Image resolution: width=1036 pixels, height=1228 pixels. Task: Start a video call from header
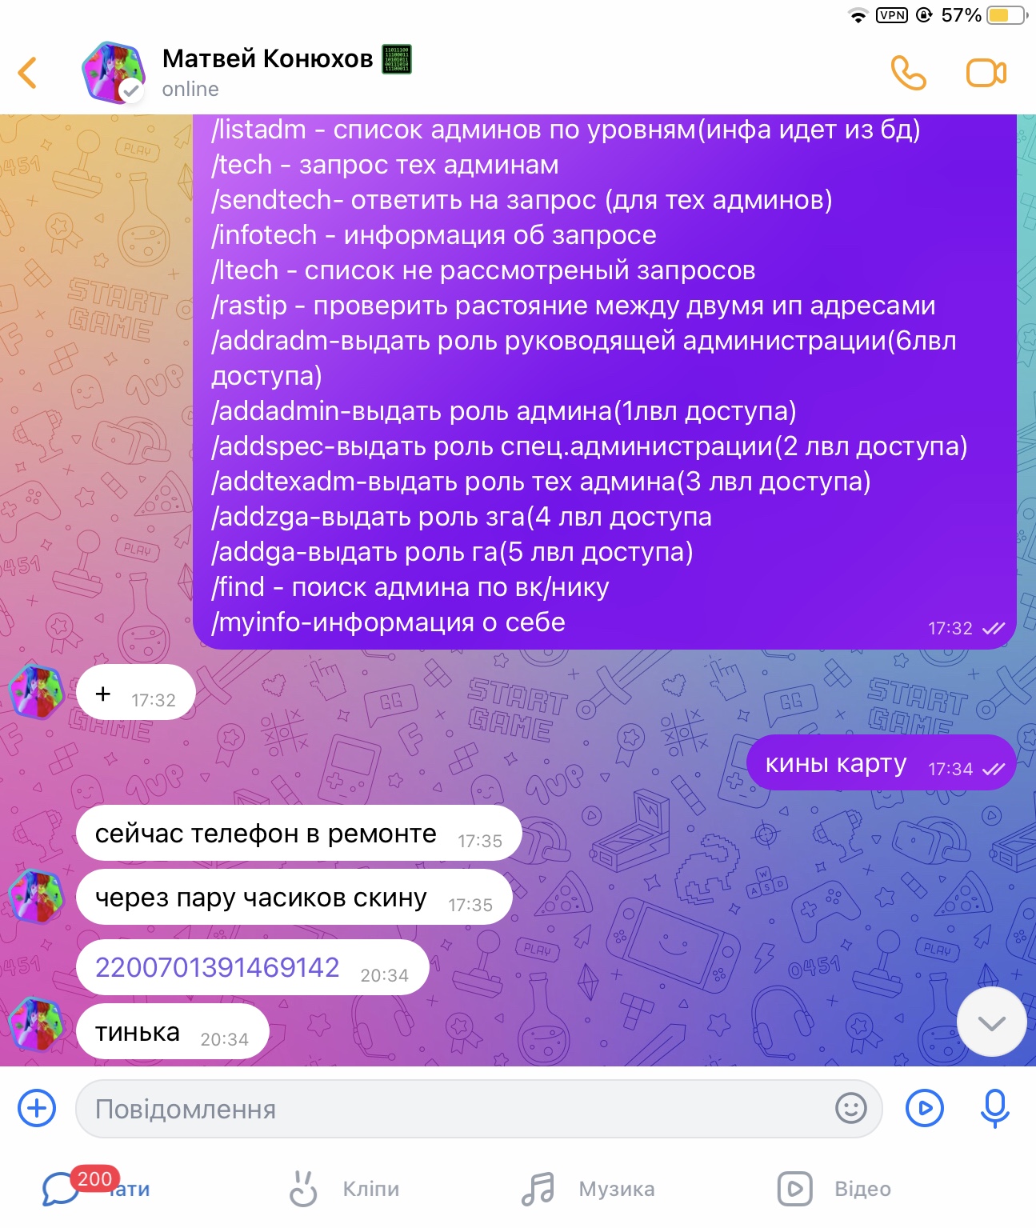tap(986, 73)
